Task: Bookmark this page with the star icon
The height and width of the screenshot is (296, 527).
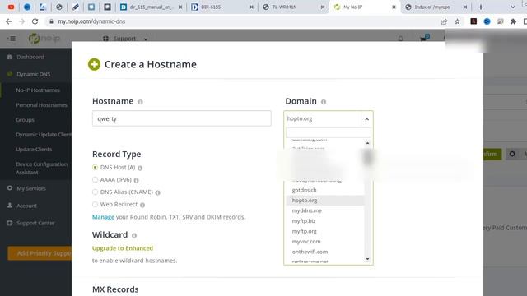Action: [x=457, y=21]
